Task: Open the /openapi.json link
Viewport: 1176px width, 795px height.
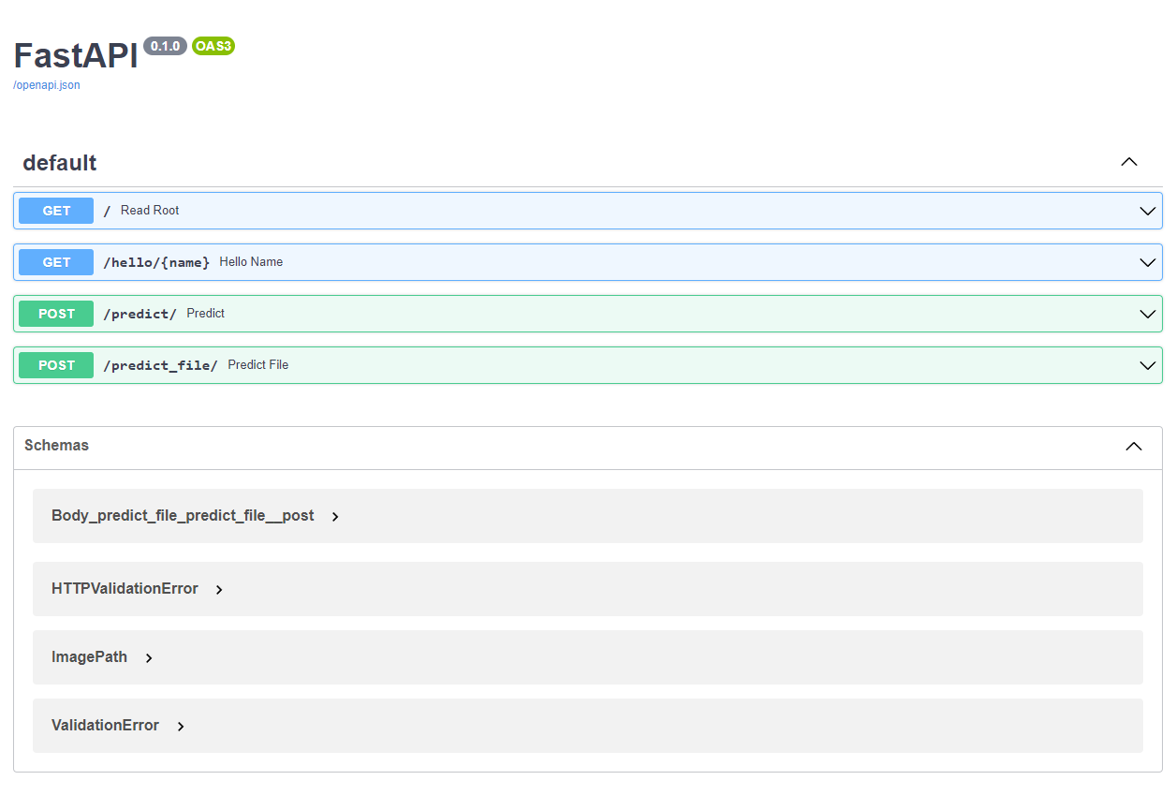Action: tap(47, 85)
